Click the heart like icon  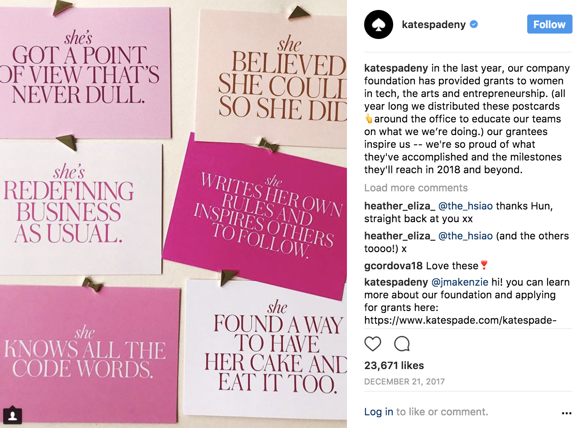pos(373,344)
